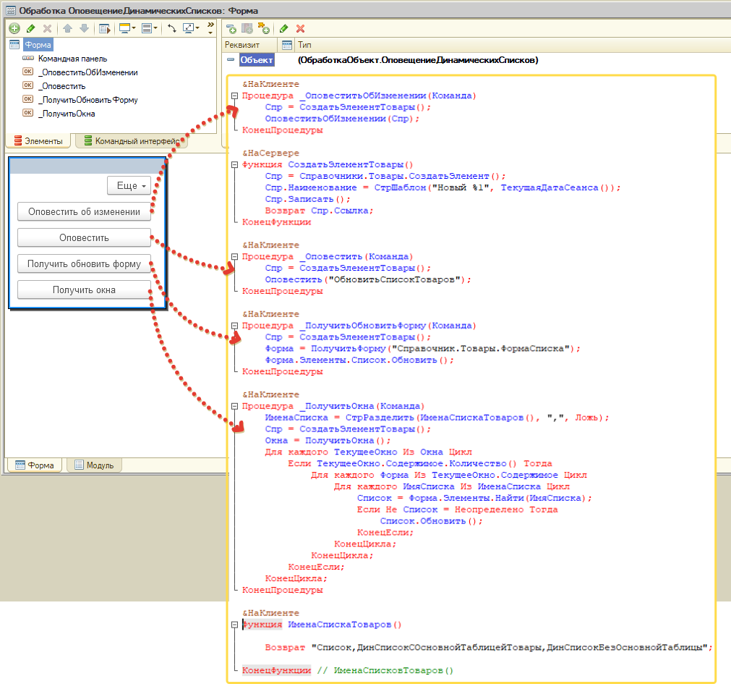This screenshot has height=684, width=731.
Task: Select _ПолучитьОкна tree item
Action: 67,114
